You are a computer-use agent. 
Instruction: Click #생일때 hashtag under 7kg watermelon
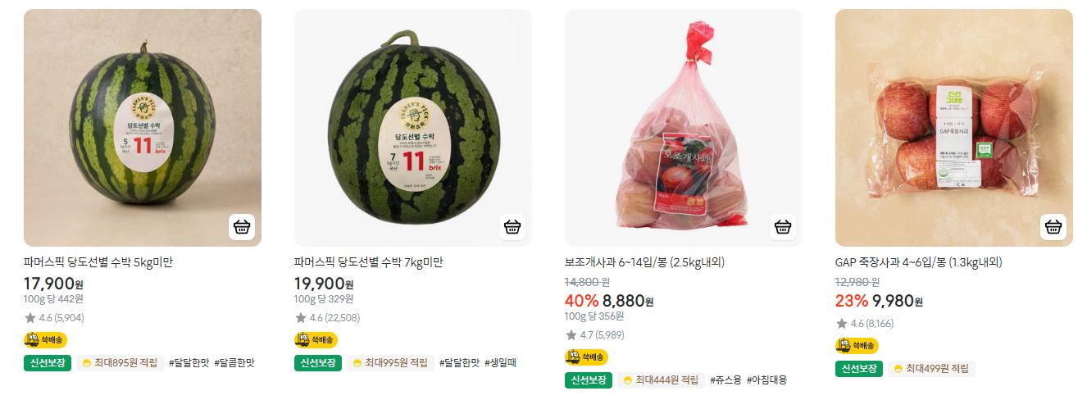500,362
